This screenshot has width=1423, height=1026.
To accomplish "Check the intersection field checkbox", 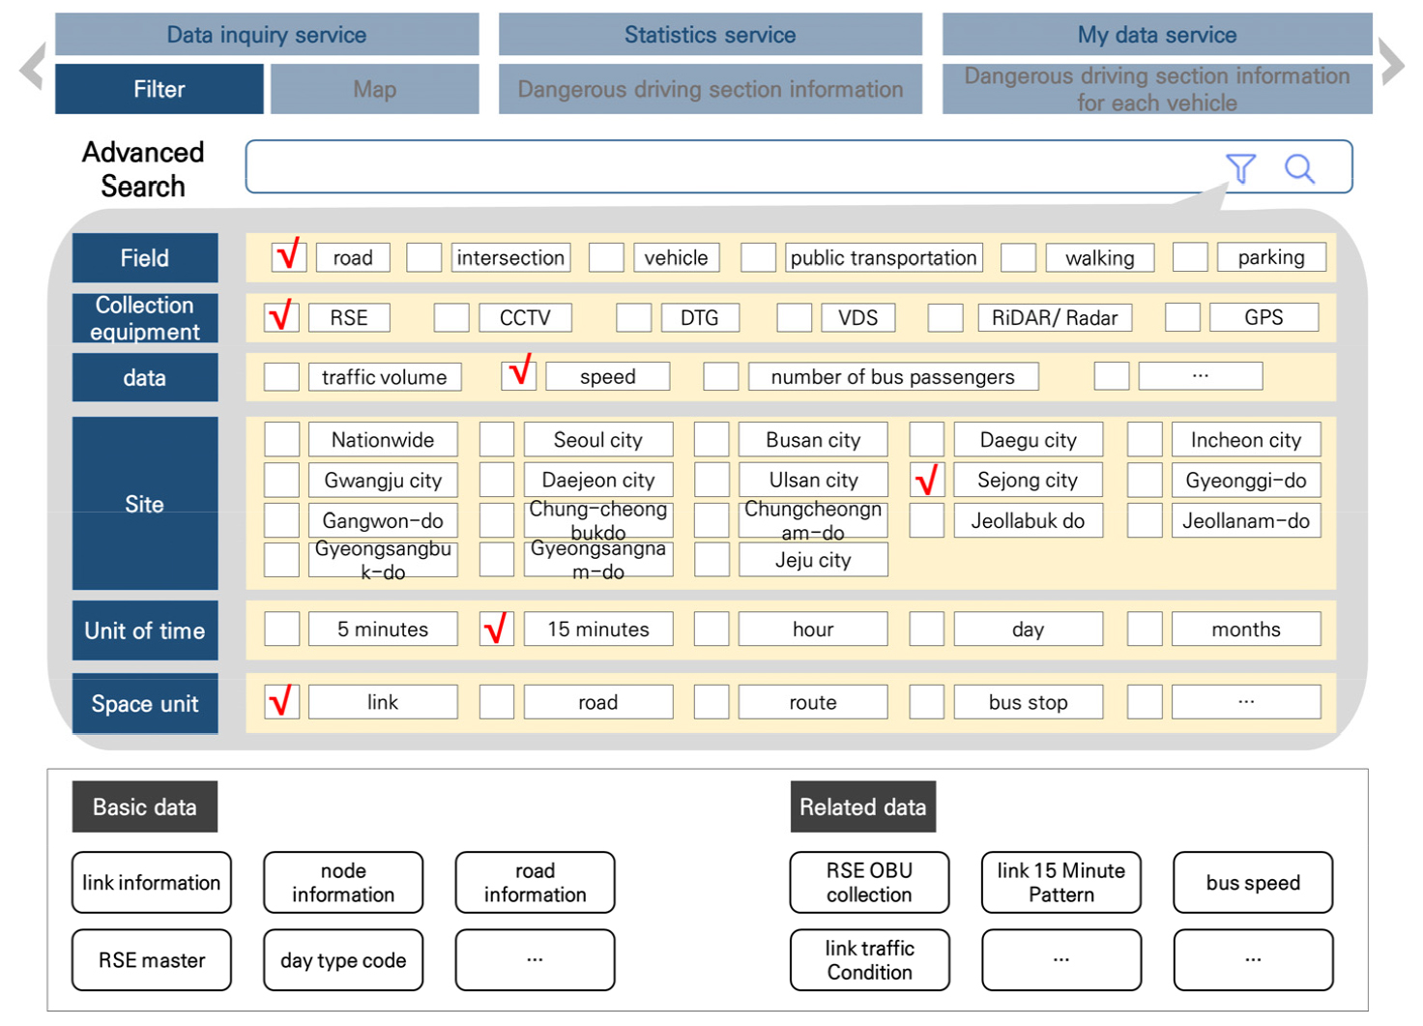I will click(423, 257).
